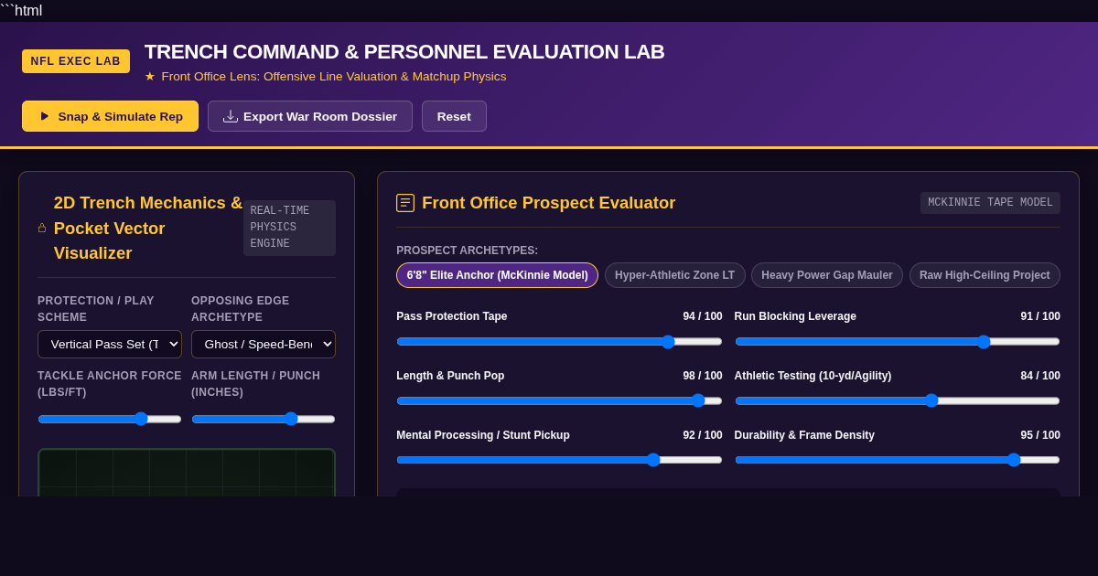Adjust the Arm Length / Punch slider
The width and height of the screenshot is (1098, 576).
coord(264,419)
